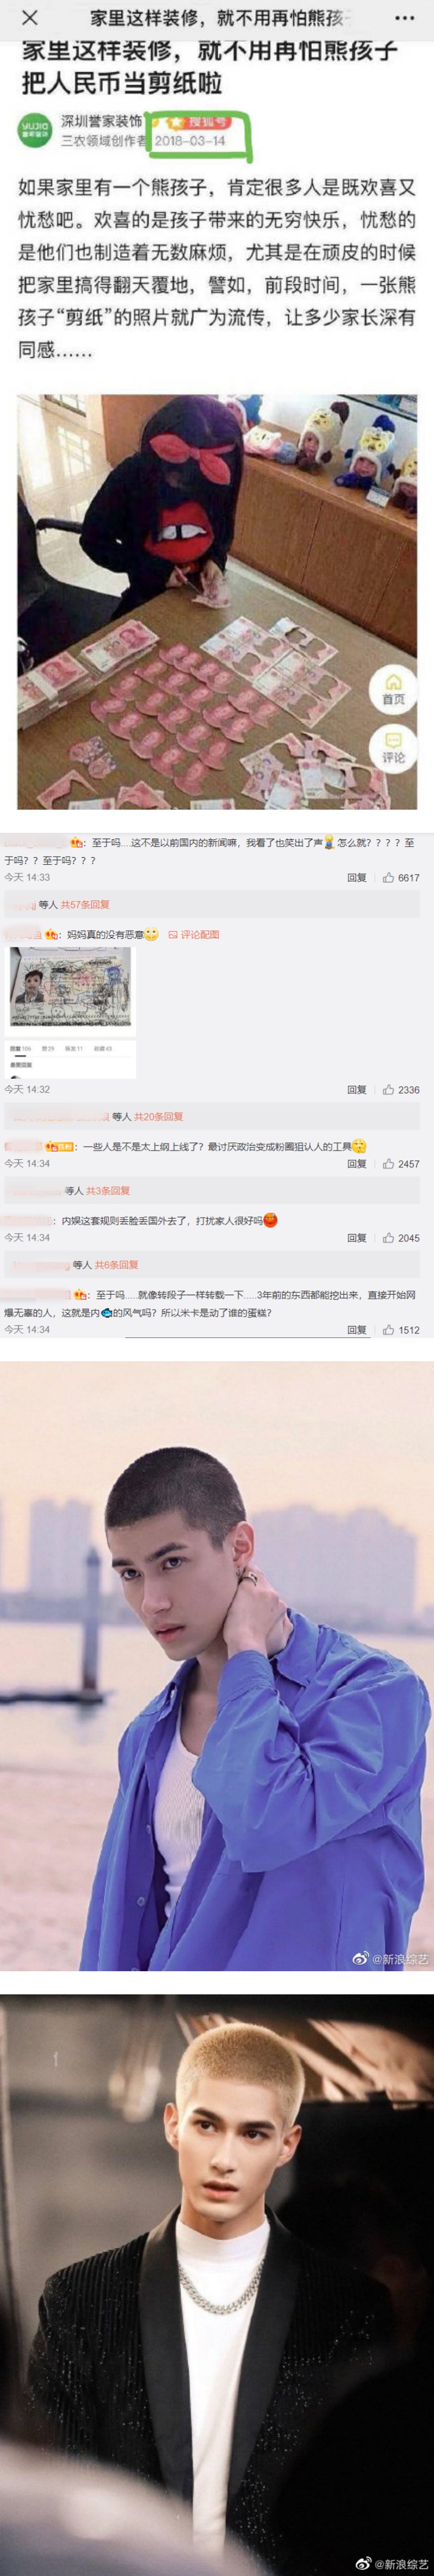Tap the 评论 comment floating icon
This screenshot has width=434, height=2576.
393,747
